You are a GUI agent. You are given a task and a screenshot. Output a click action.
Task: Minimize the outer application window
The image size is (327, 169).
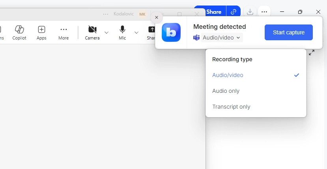282,12
